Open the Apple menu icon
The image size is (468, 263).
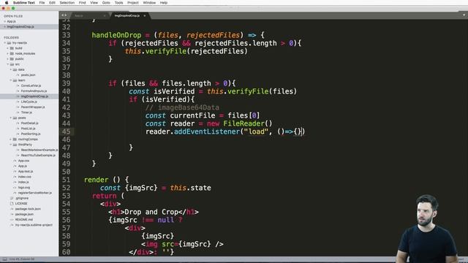tap(7, 3)
